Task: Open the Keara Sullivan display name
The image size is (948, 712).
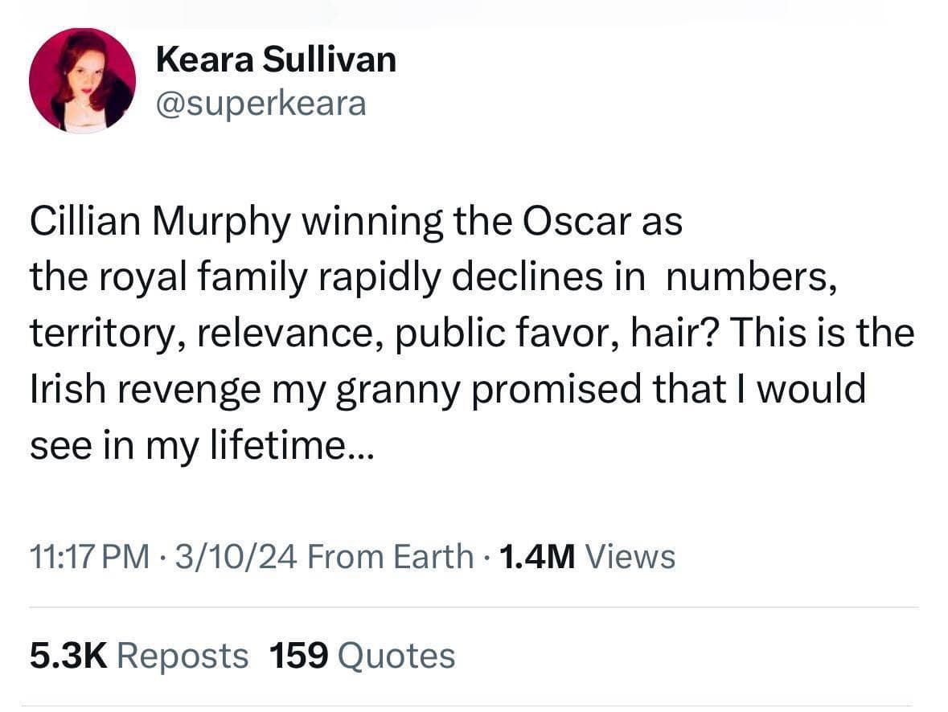Action: coord(275,59)
